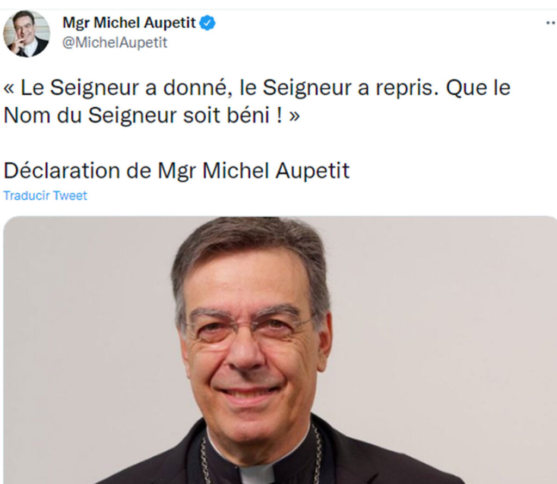
Task: Open the tweet's more options menu
Action: point(551,23)
